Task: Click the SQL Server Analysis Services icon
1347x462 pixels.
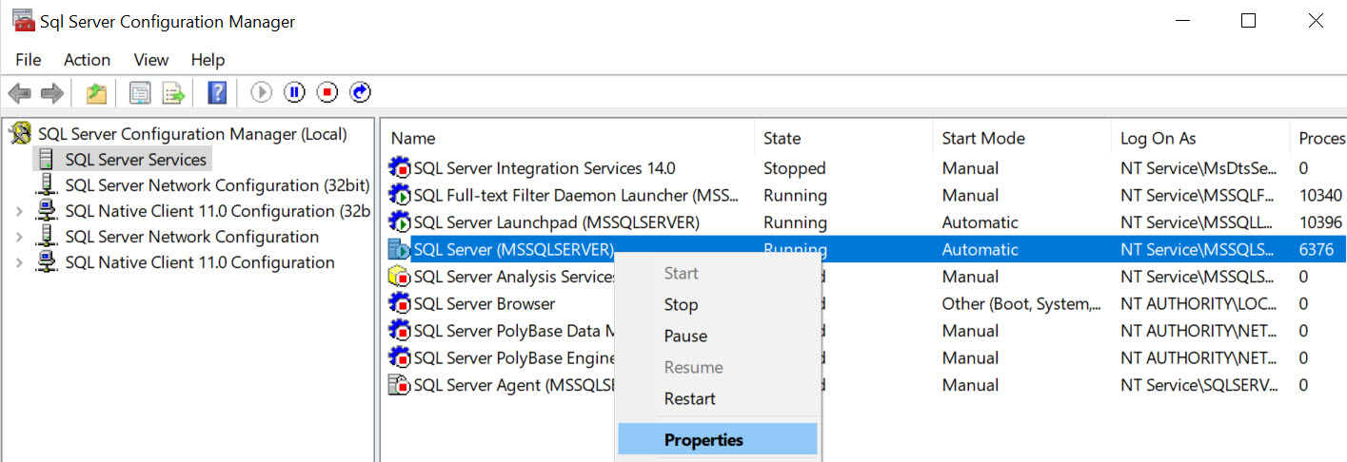Action: (x=400, y=277)
